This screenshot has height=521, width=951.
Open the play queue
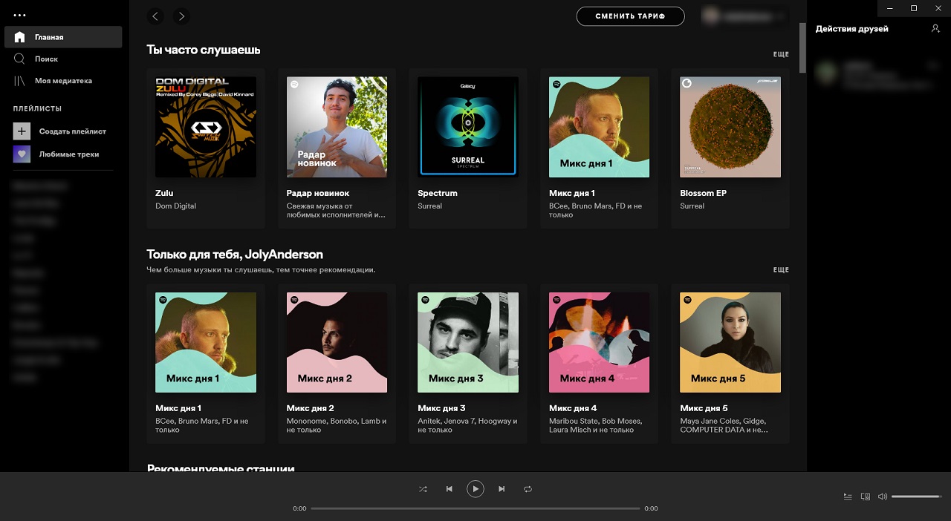coord(848,497)
